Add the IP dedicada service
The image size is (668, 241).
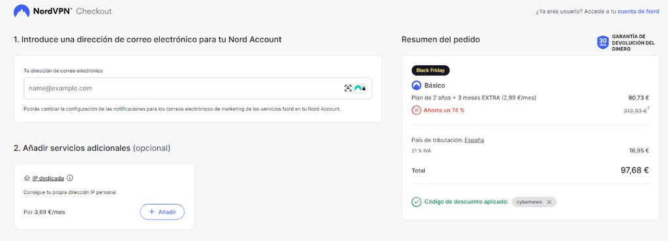162,212
